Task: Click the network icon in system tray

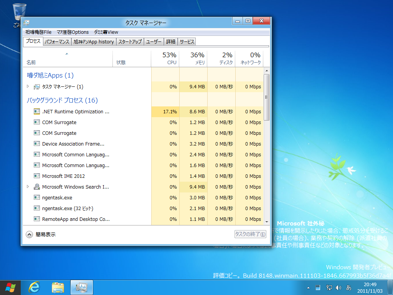Action: tap(329, 287)
